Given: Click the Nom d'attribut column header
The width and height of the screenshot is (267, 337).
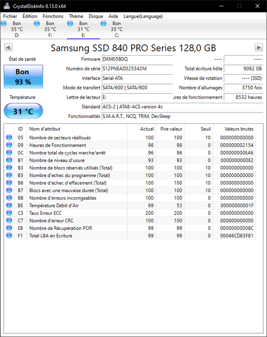Looking at the screenshot, I should [77, 129].
